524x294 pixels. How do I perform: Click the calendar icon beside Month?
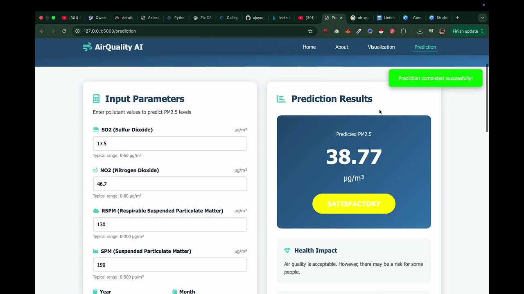tap(174, 292)
